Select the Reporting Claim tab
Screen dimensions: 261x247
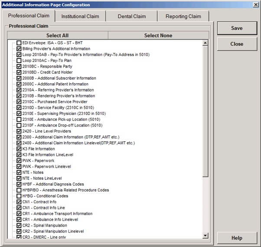click(183, 16)
